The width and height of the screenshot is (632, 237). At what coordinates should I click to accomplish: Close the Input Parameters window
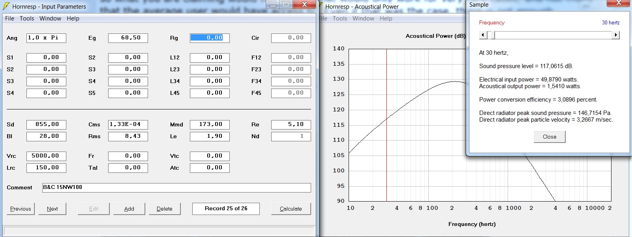304,5
